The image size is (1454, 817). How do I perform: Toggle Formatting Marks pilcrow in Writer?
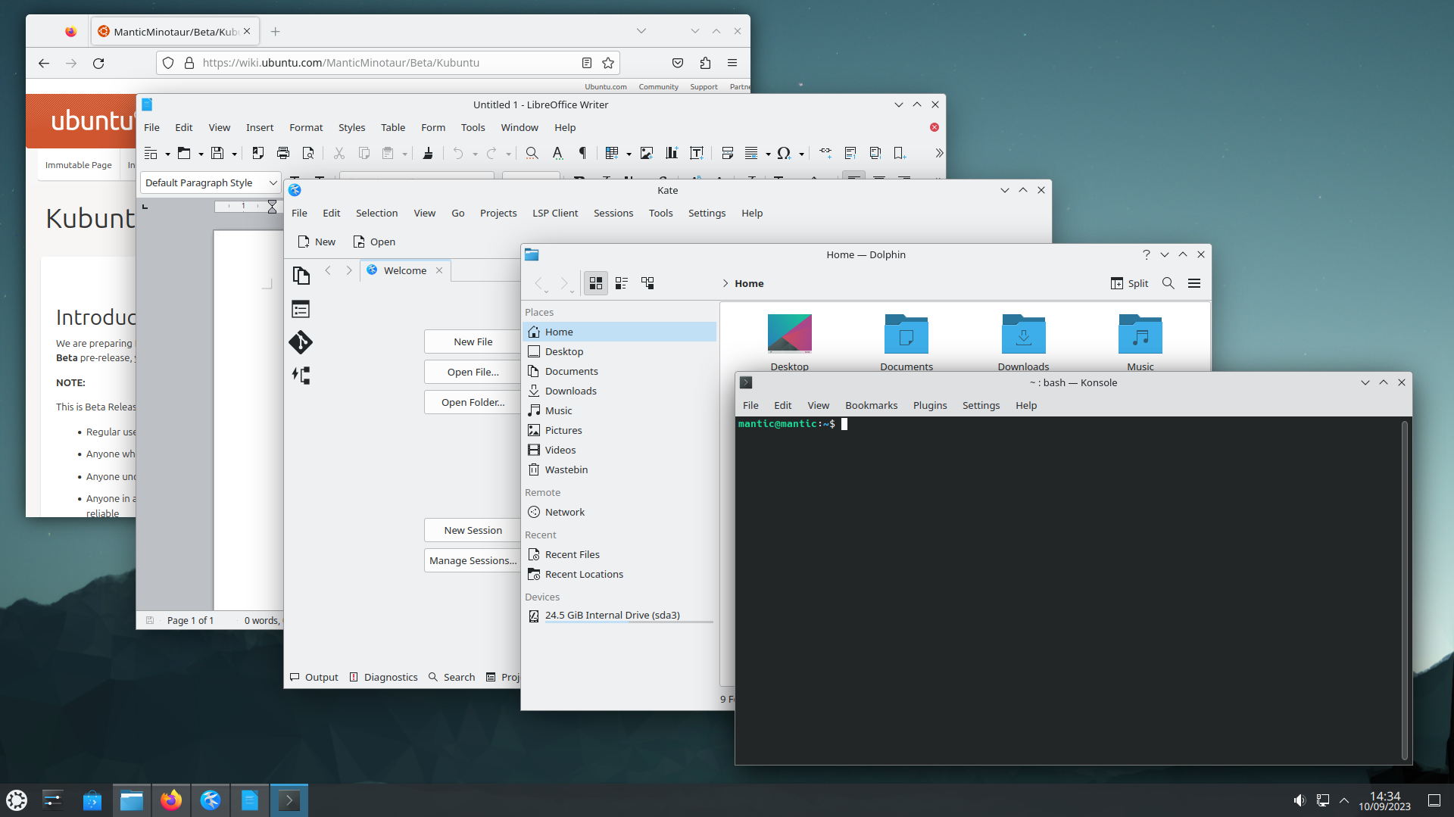click(x=582, y=153)
